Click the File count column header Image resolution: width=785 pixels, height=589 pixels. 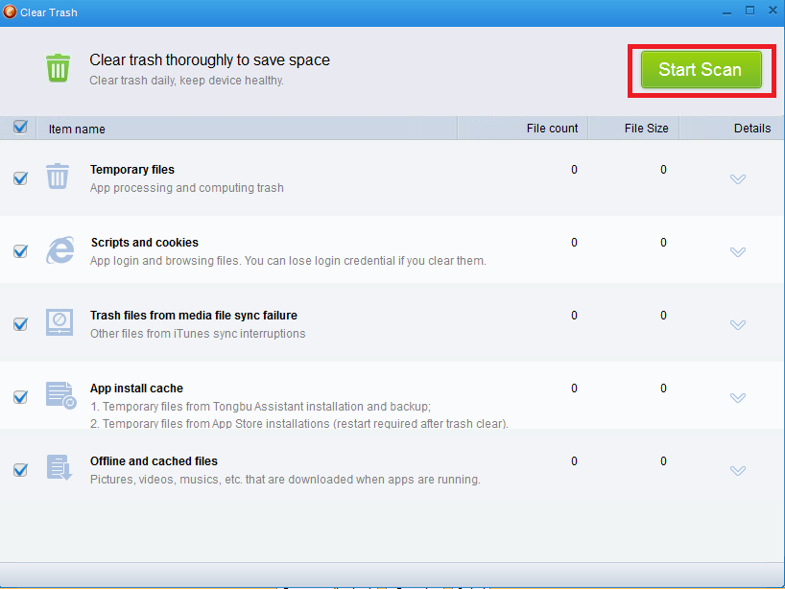(523, 129)
